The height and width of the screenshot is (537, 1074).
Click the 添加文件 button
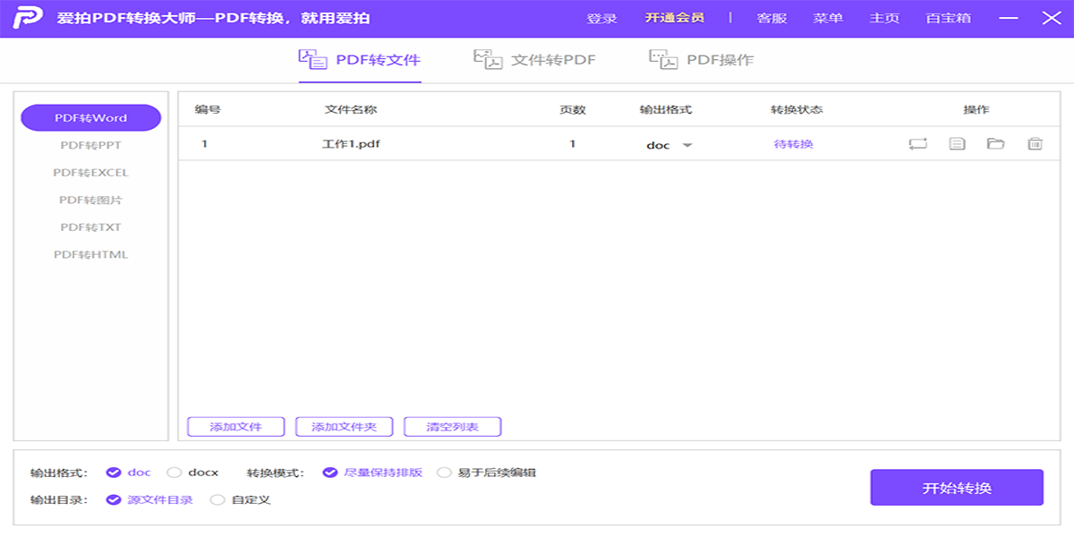point(235,427)
